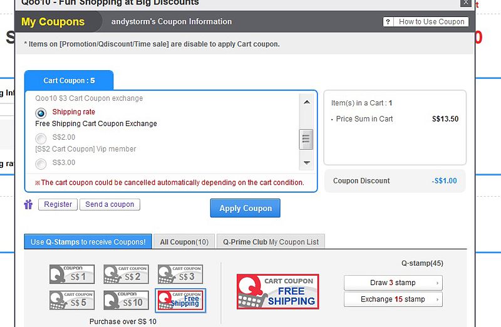
Task: Choose the S$3.00 coupon radio button
Action: (x=41, y=163)
